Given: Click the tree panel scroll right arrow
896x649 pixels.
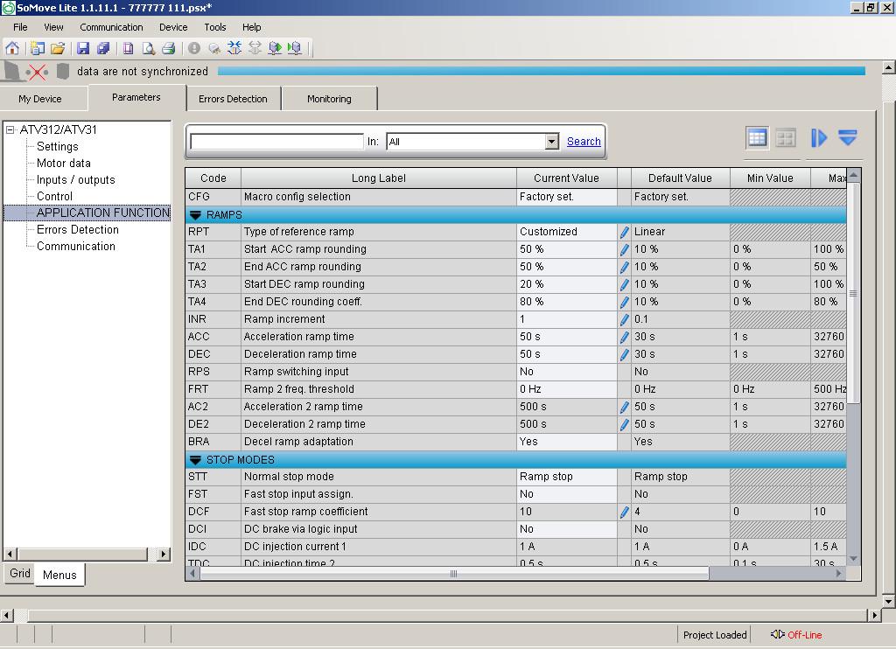Looking at the screenshot, I should coord(164,554).
